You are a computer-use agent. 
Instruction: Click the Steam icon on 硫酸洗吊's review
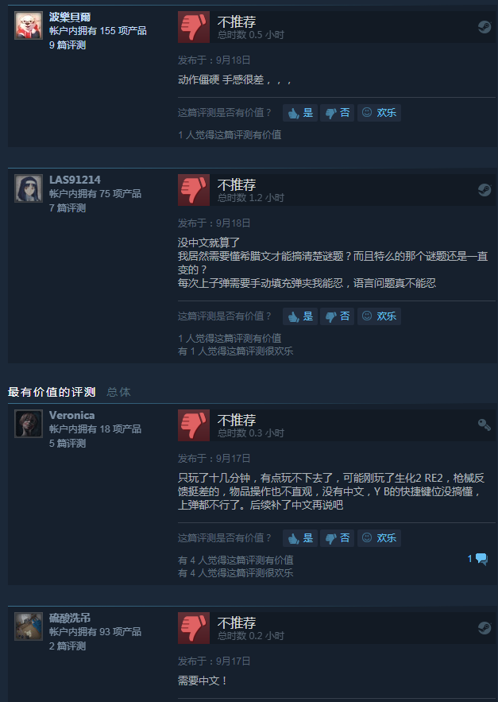(x=484, y=628)
